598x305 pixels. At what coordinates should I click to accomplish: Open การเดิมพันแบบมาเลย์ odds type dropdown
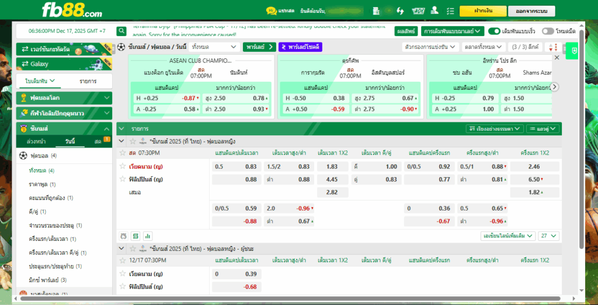[453, 31]
